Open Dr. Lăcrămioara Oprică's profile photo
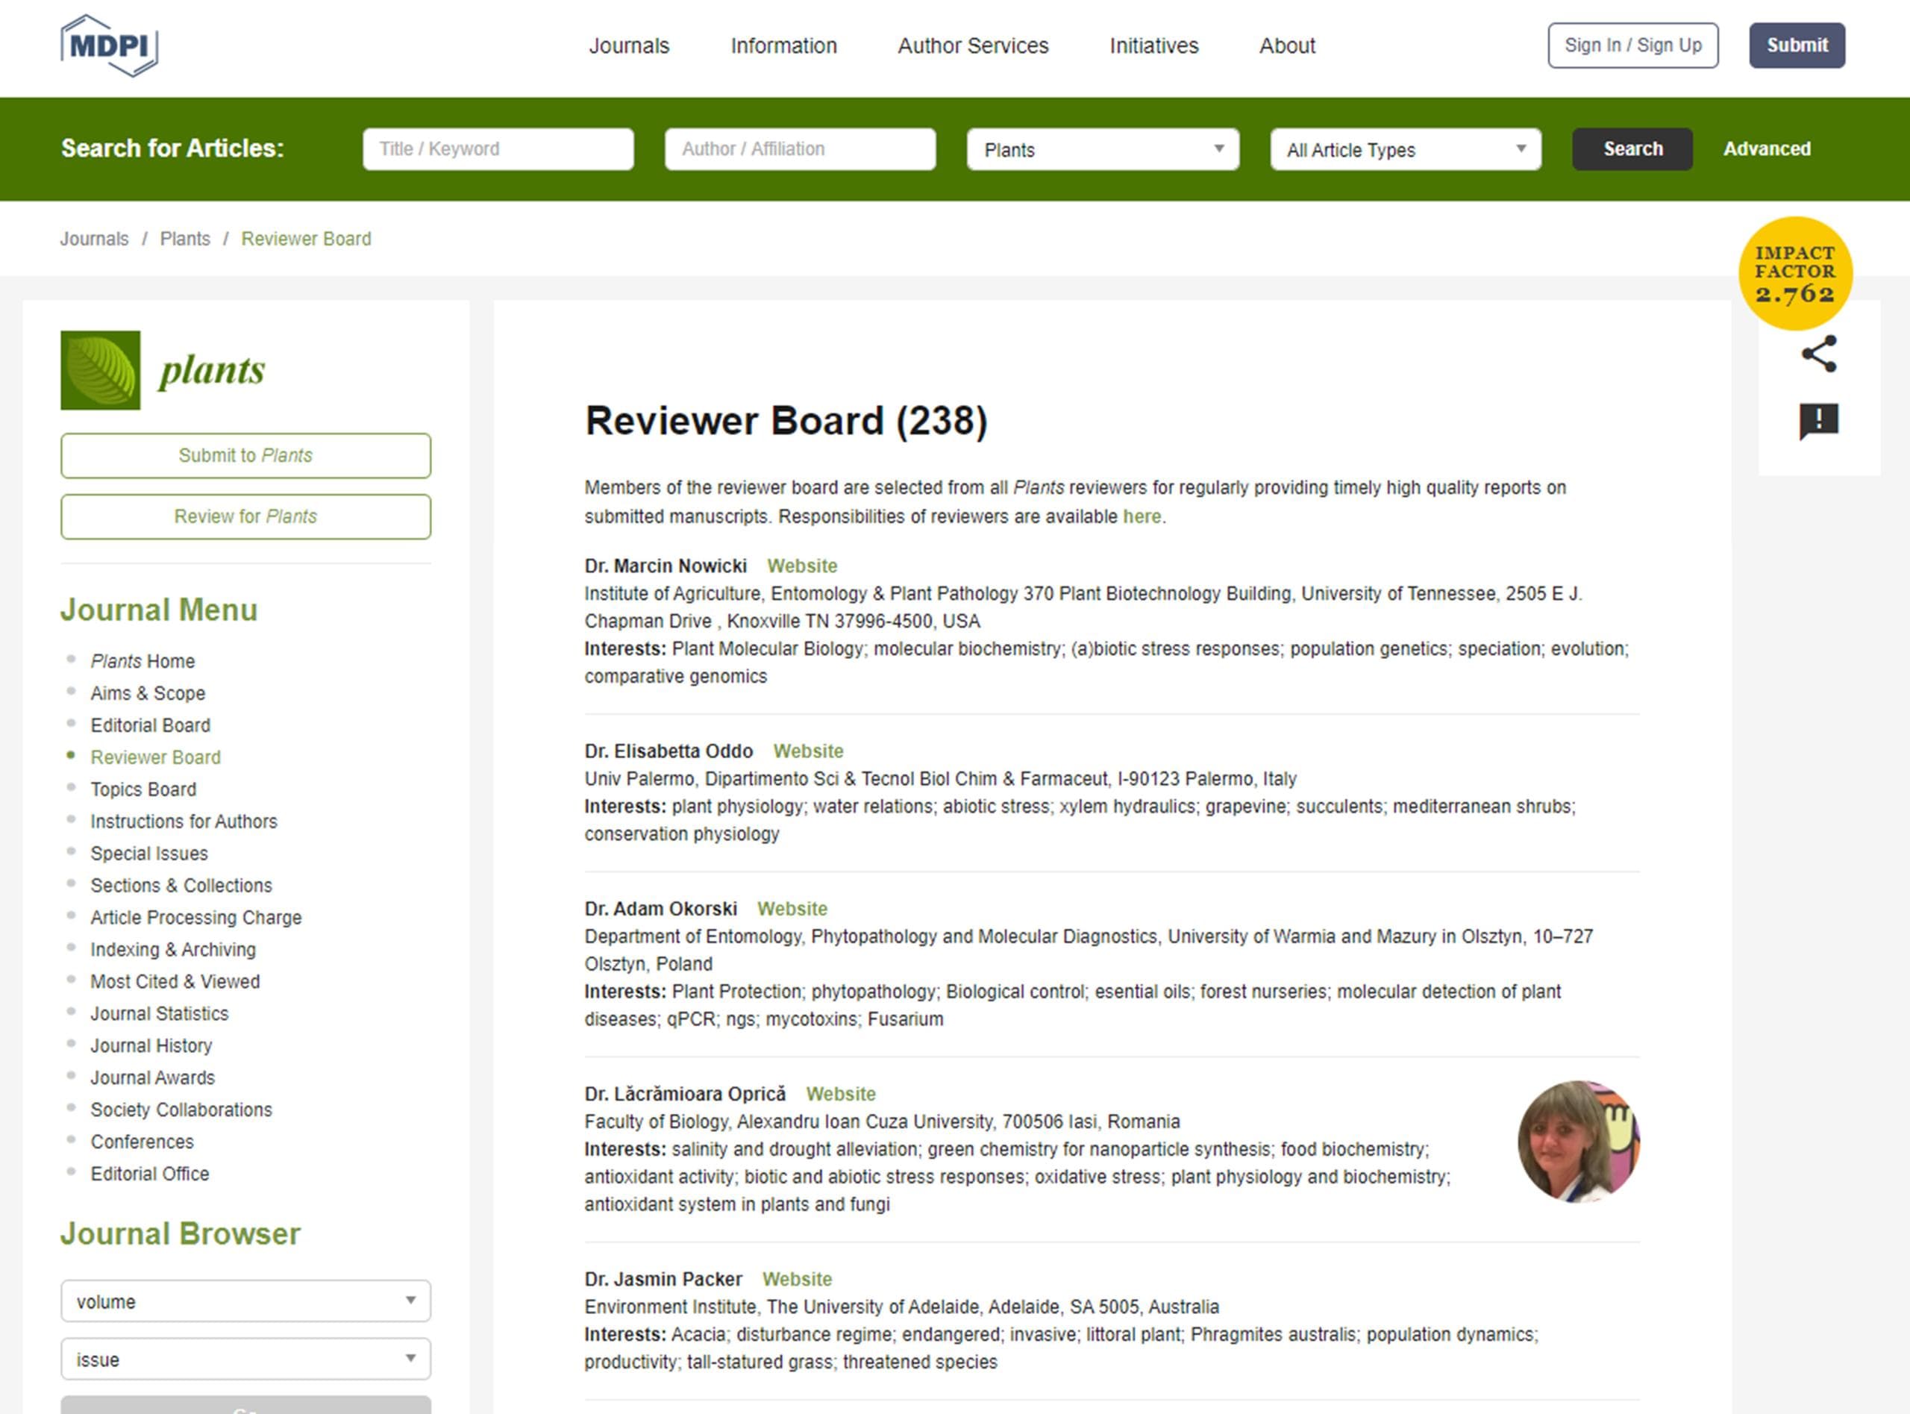The width and height of the screenshot is (1910, 1414). tap(1579, 1142)
